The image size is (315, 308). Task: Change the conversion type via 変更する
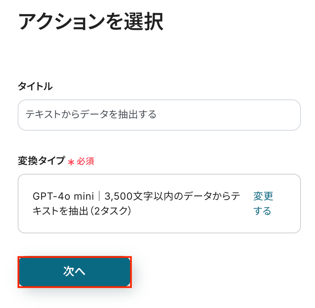[263, 204]
